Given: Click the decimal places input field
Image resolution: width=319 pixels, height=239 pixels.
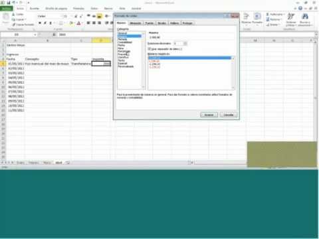Looking at the screenshot, I should 178,43.
